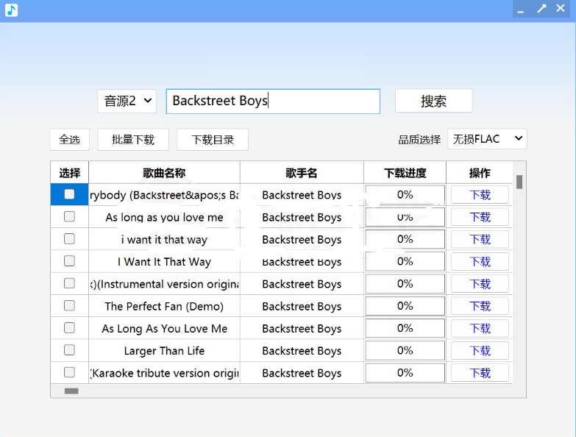The image size is (576, 437).
Task: Click the vertical scrollbar thumb
Action: (x=519, y=182)
